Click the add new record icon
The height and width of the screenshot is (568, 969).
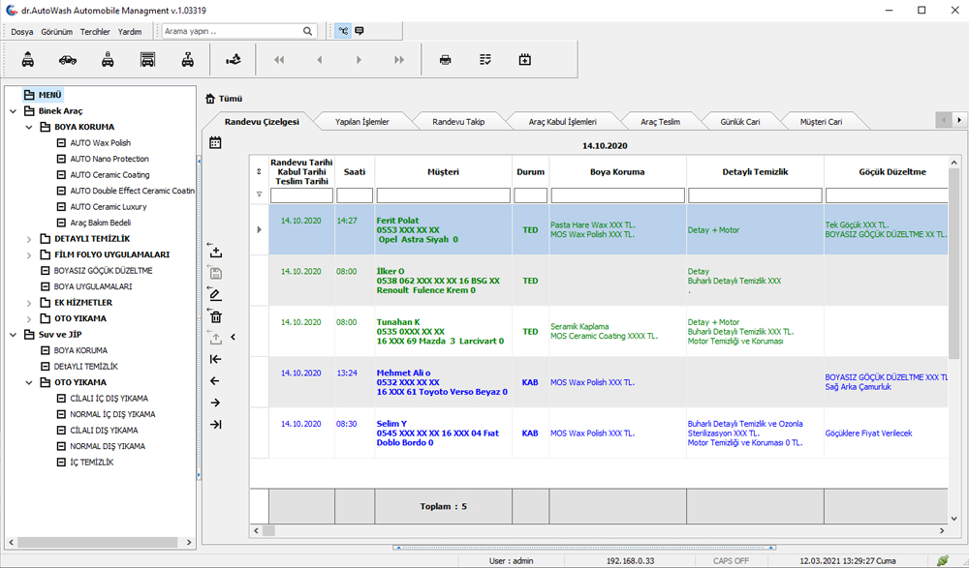pyautogui.click(x=215, y=253)
